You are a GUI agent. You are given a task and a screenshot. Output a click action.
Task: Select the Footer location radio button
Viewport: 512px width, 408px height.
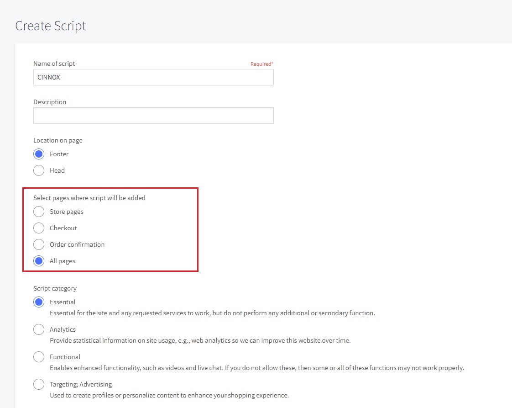(x=39, y=154)
